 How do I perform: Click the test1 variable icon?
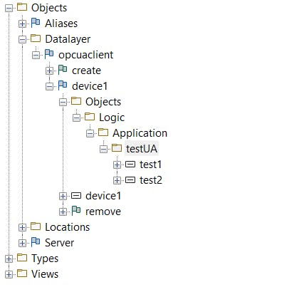(130, 164)
